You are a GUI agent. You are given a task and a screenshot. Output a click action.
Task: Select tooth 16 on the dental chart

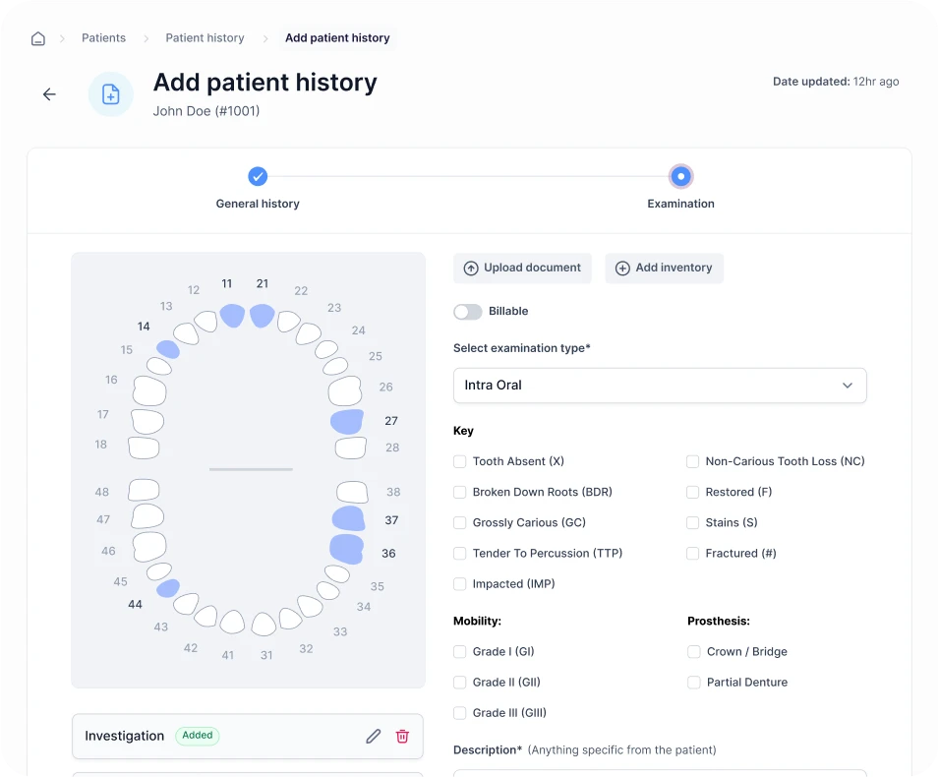(x=149, y=391)
